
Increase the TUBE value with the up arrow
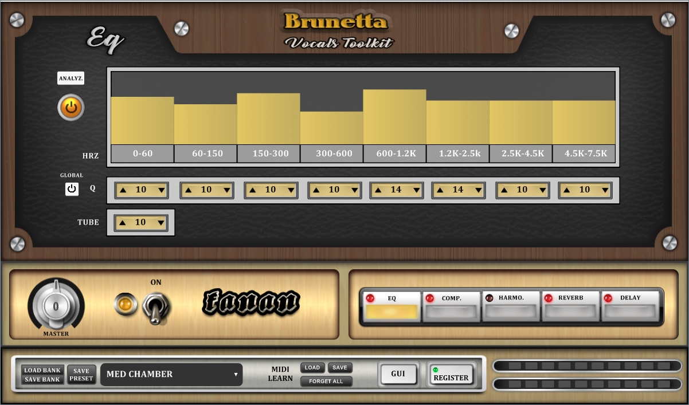point(124,222)
